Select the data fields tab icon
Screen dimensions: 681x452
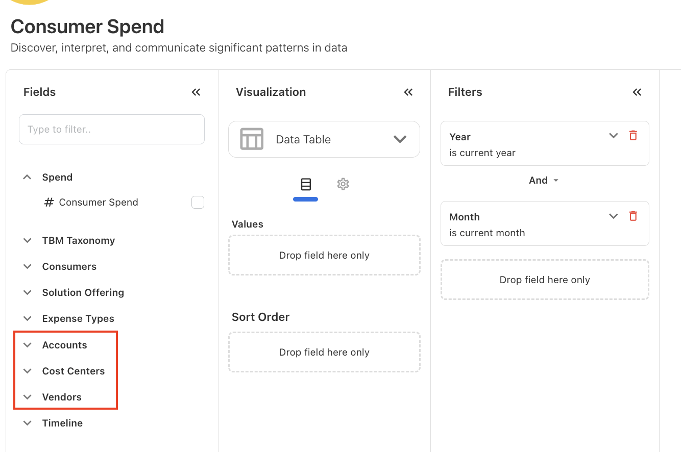point(306,184)
